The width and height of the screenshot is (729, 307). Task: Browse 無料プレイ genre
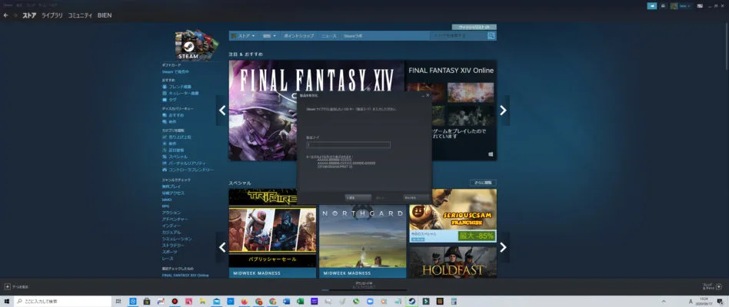click(170, 187)
